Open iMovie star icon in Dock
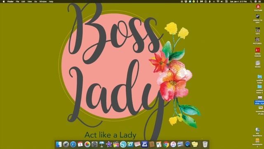264x149 pixels. pos(109,144)
